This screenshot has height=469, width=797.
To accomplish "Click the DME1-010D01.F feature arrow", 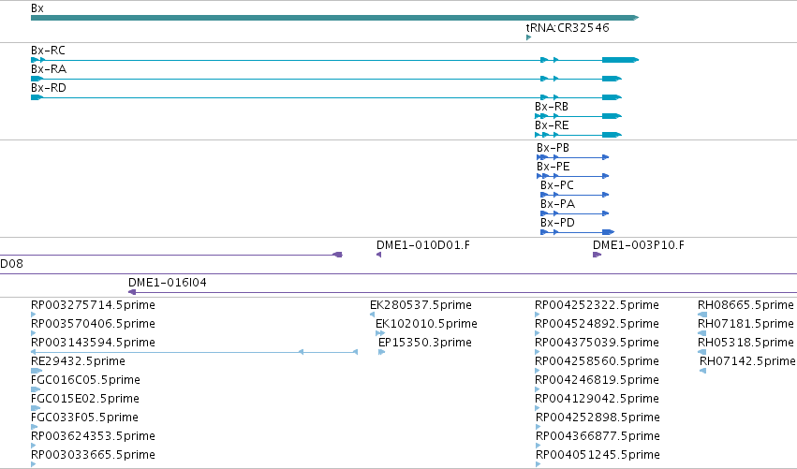I will point(378,255).
